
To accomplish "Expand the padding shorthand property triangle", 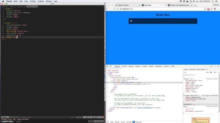I will point(192,88).
